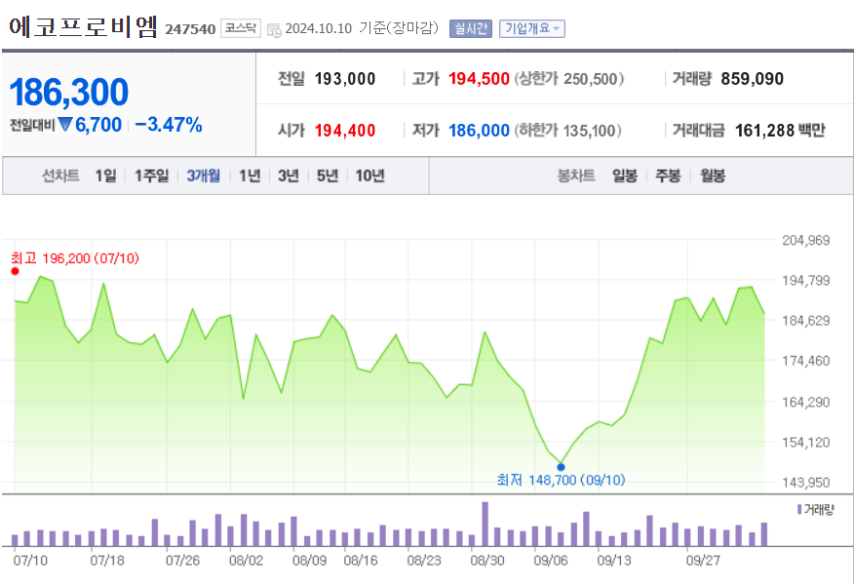Select the 3년 line chart tab
Viewport: 854px width, 584px height.
289,175
